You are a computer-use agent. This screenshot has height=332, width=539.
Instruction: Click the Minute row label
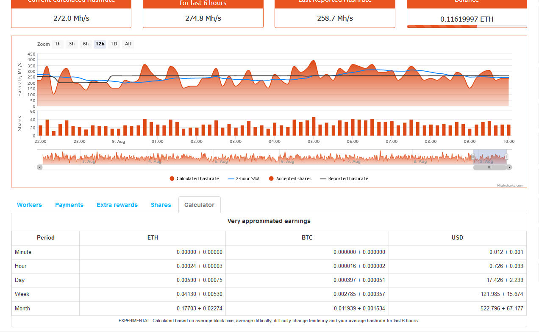click(23, 252)
